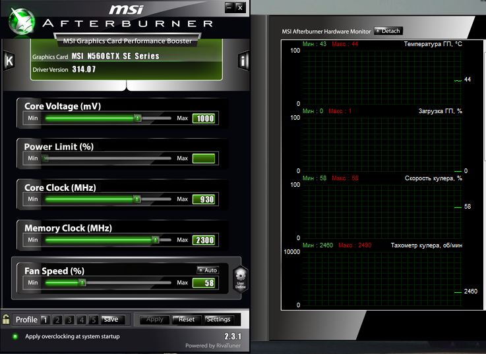Select profile slot 2
This screenshot has width=486, height=354.
point(57,320)
